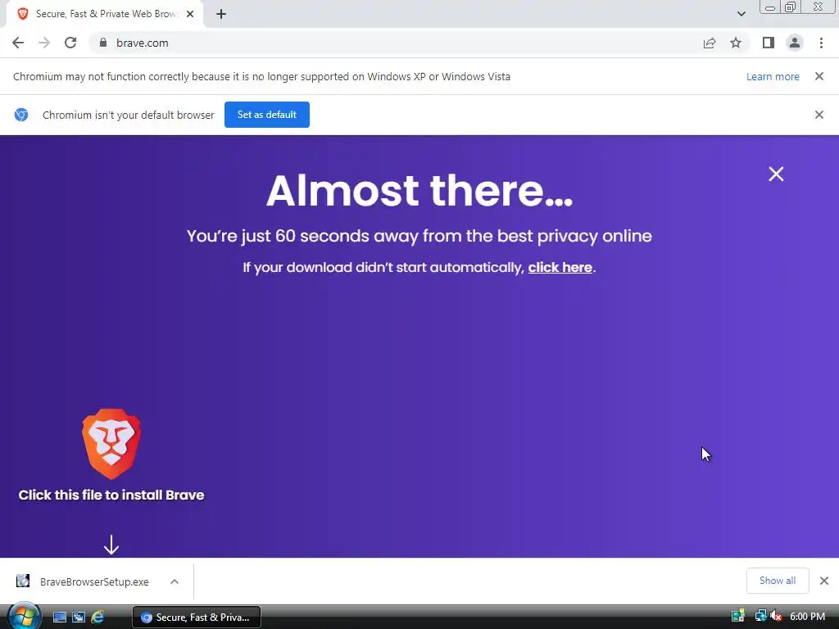Click the muted volume tray icon
Screen dimensions: 839x629
(x=776, y=616)
